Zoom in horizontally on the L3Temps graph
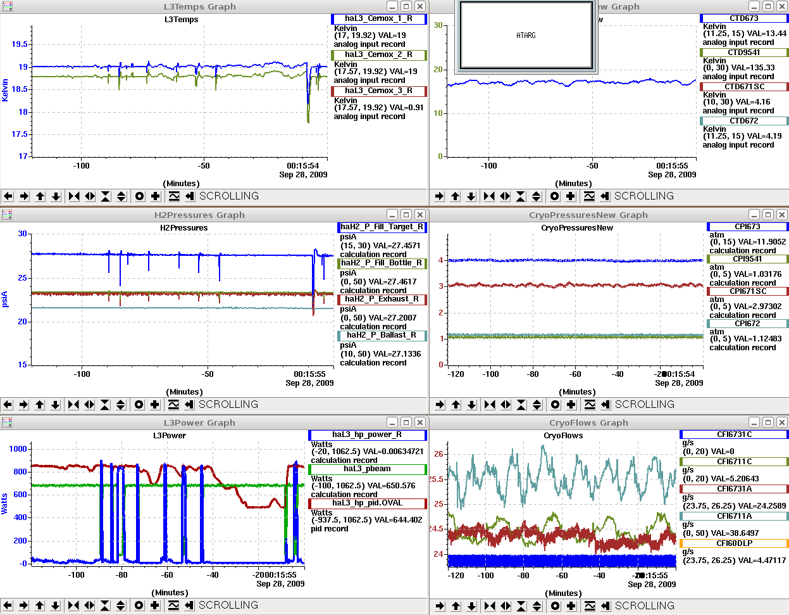Screen dimensions: 789x615 point(74,196)
